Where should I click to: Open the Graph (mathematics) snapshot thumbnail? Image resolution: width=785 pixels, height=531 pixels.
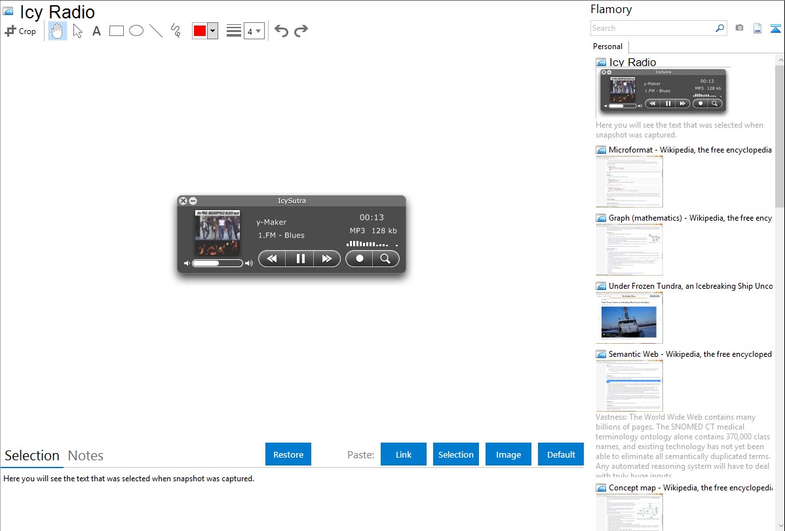pos(629,249)
